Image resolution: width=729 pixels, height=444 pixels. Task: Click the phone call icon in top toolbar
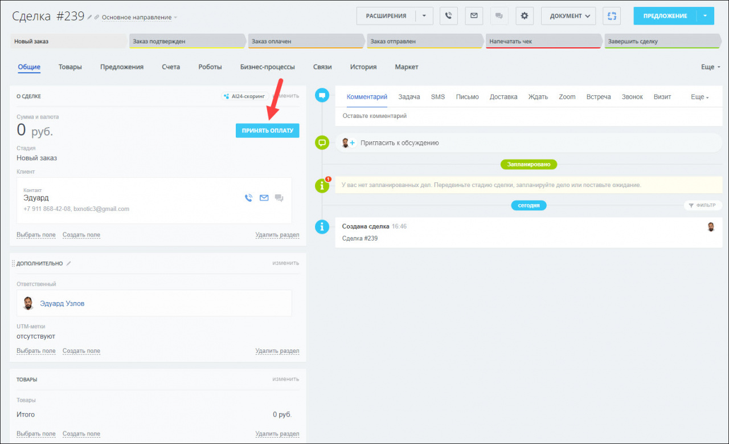coord(449,16)
